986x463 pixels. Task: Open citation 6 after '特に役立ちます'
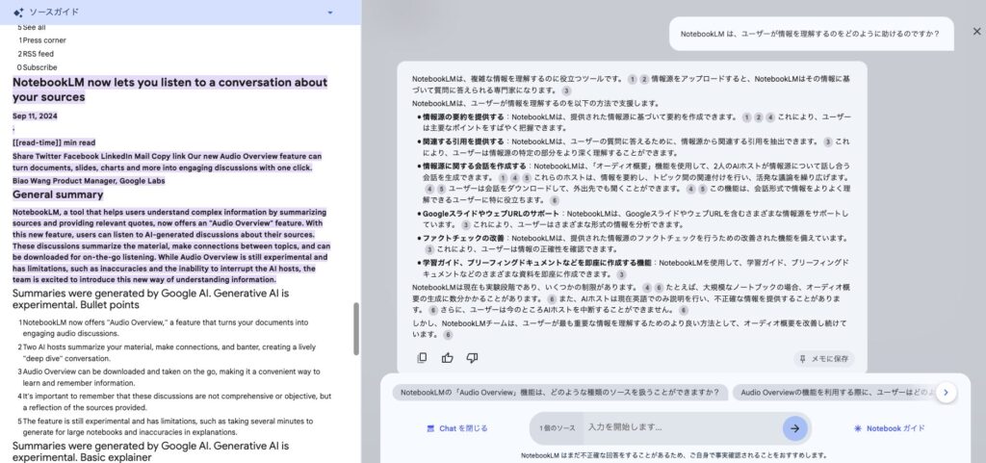(x=554, y=200)
